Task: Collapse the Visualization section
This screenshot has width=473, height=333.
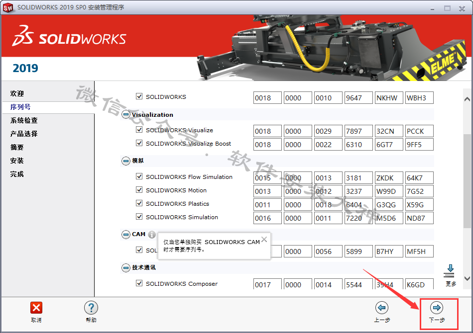Action: point(126,115)
